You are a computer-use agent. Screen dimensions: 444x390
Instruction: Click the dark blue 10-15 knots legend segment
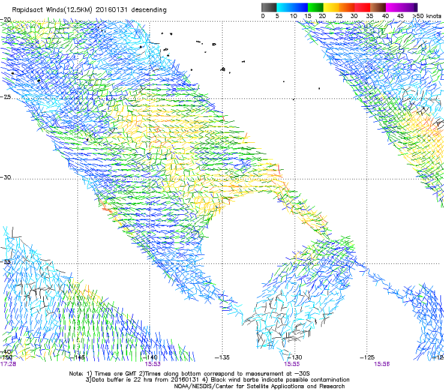coord(300,7)
